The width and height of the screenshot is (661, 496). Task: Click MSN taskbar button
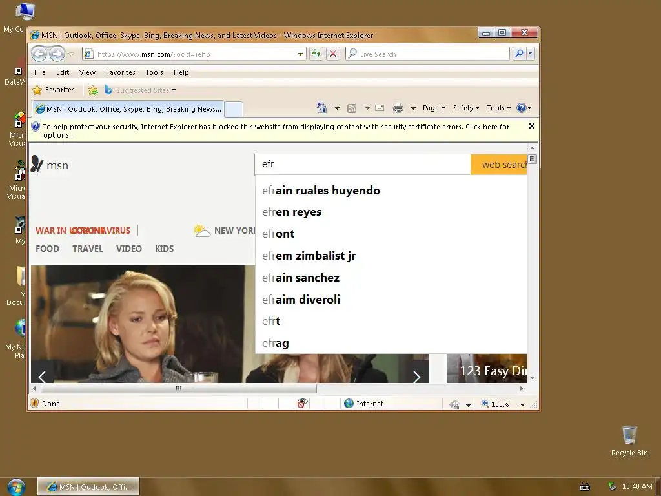88,487
